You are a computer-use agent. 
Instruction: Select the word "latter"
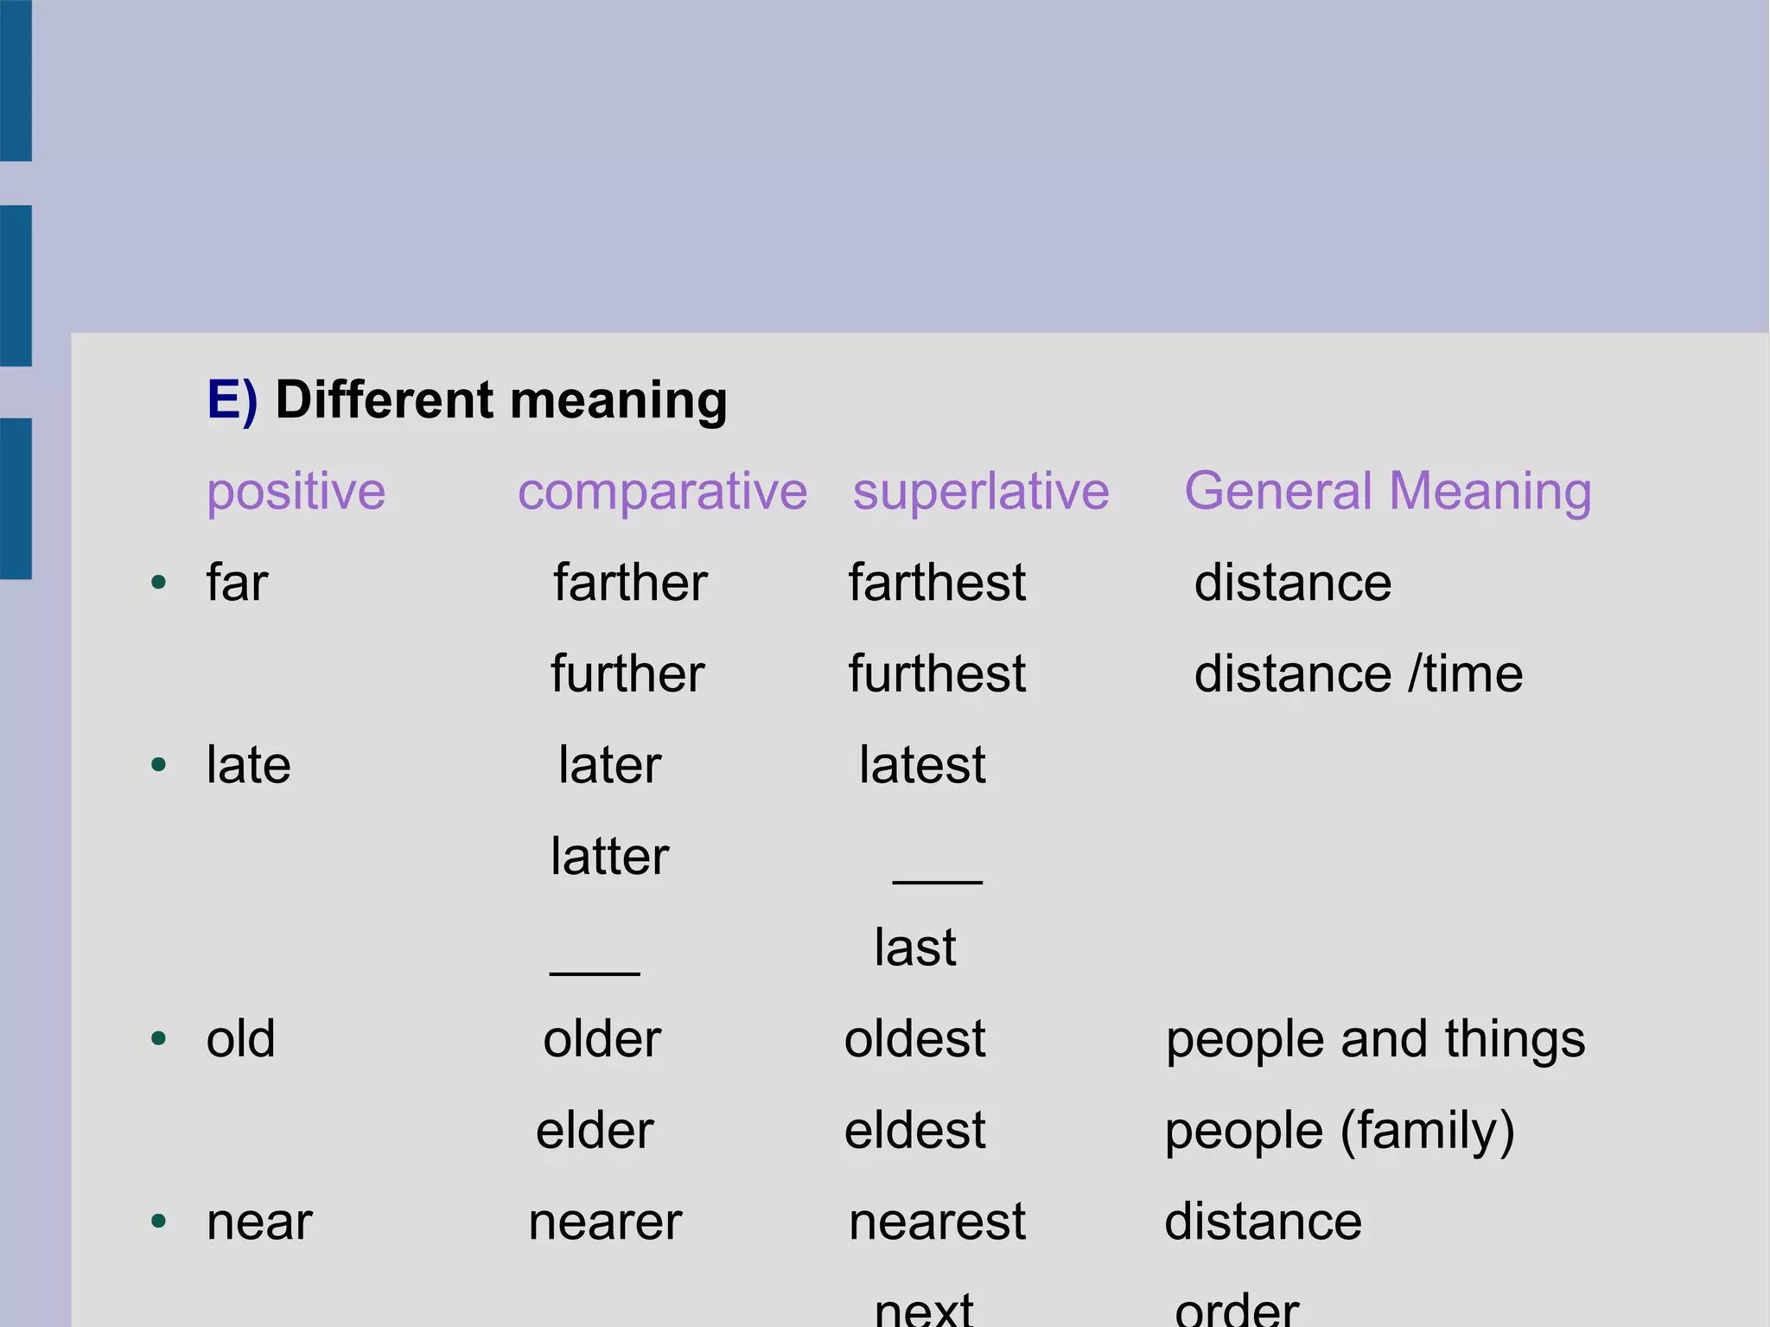609,857
